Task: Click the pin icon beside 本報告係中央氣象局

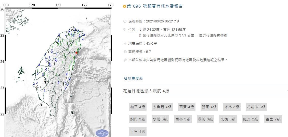Action: [125, 60]
